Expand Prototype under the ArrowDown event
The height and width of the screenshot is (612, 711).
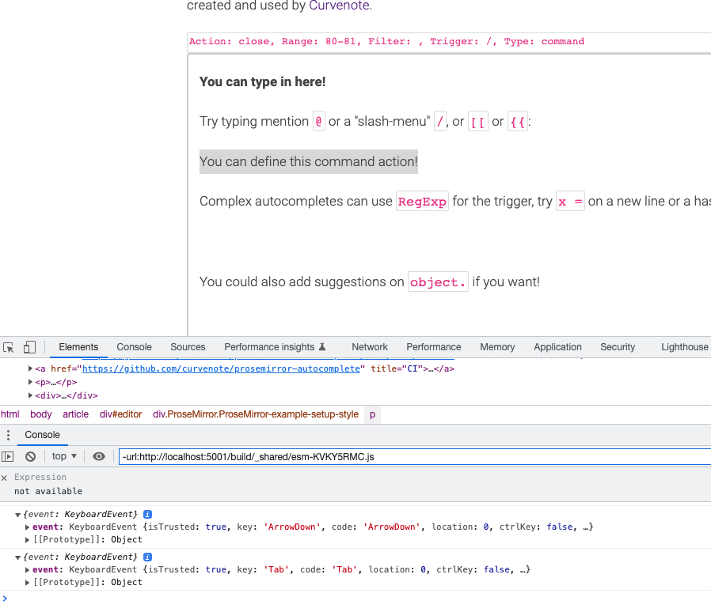[x=27, y=540]
